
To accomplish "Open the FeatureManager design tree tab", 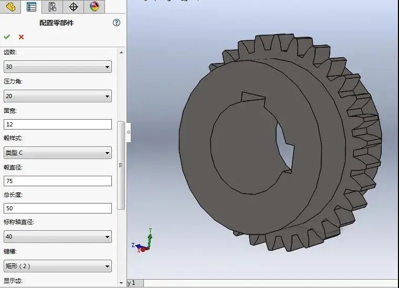I will tap(10, 7).
